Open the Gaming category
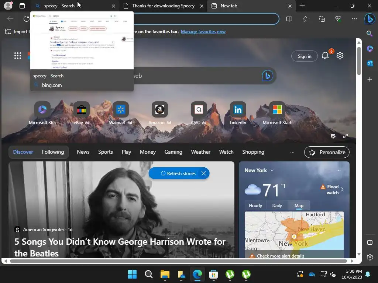This screenshot has width=378, height=283. click(173, 152)
